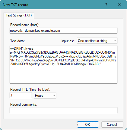
Task: Confirm with the OK button
Action: click(x=88, y=125)
